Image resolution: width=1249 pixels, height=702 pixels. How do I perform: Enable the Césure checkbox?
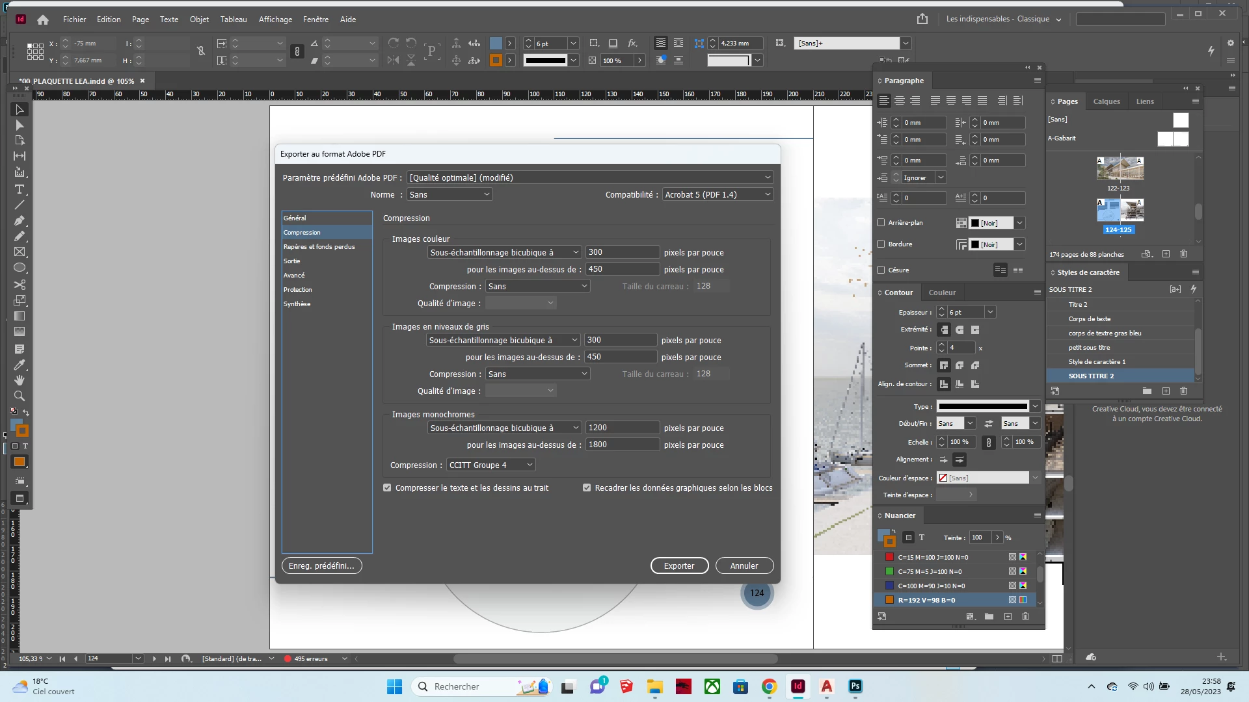(881, 270)
